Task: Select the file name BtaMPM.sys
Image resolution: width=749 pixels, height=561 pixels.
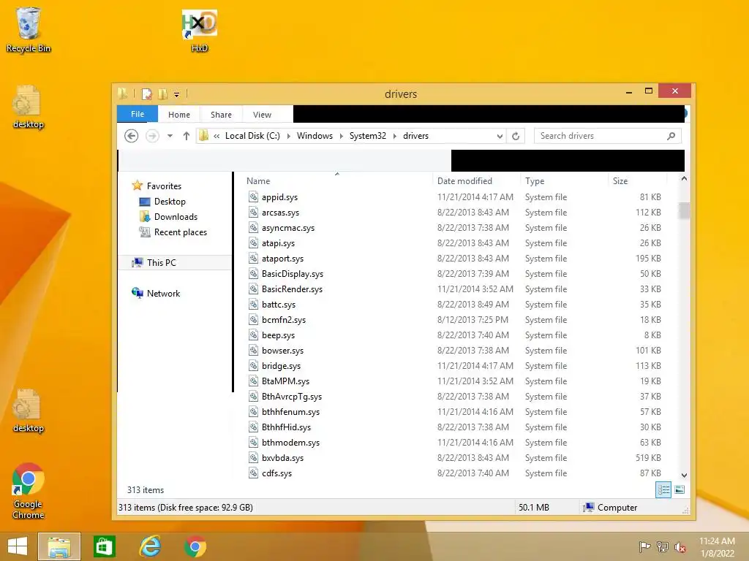Action: click(x=285, y=381)
